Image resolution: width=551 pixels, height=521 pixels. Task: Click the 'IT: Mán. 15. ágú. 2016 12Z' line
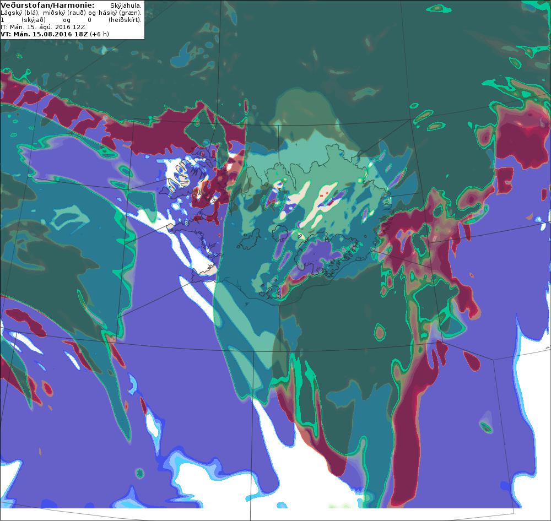click(x=43, y=27)
